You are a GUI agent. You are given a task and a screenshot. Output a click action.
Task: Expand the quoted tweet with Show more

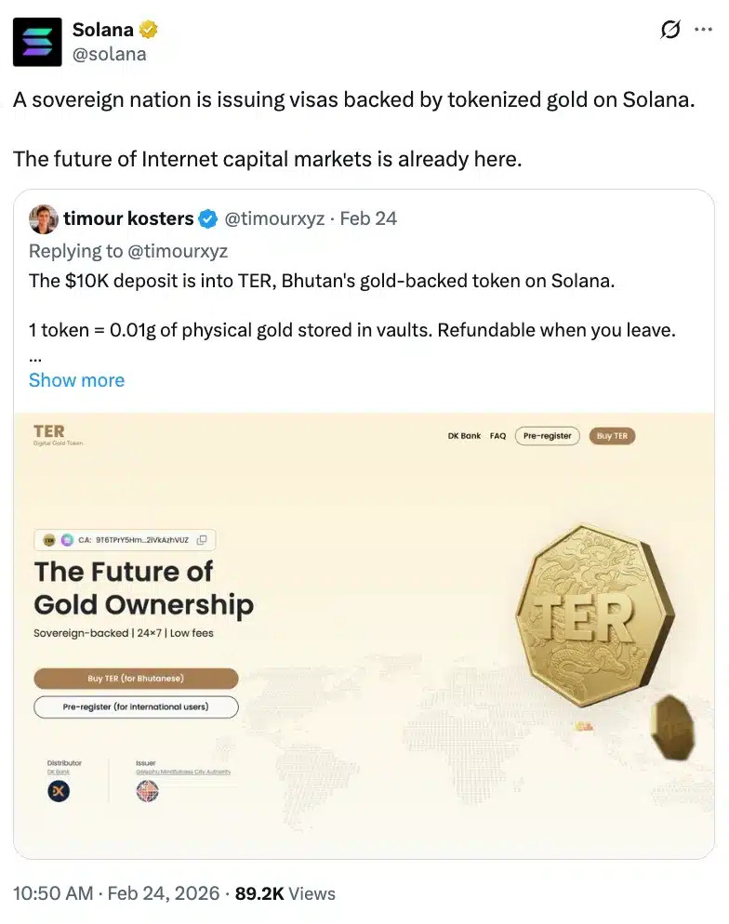coord(76,380)
